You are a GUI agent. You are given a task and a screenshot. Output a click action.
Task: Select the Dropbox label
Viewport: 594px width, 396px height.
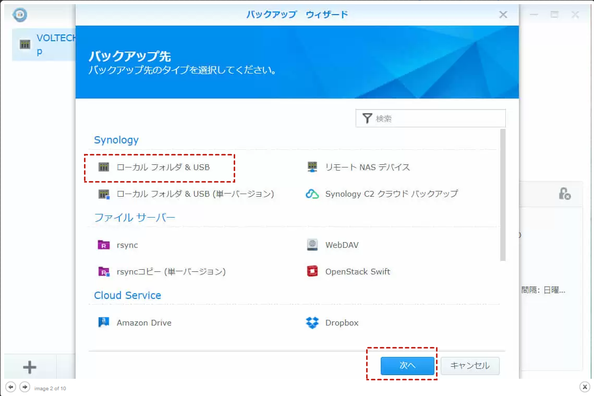(x=342, y=323)
